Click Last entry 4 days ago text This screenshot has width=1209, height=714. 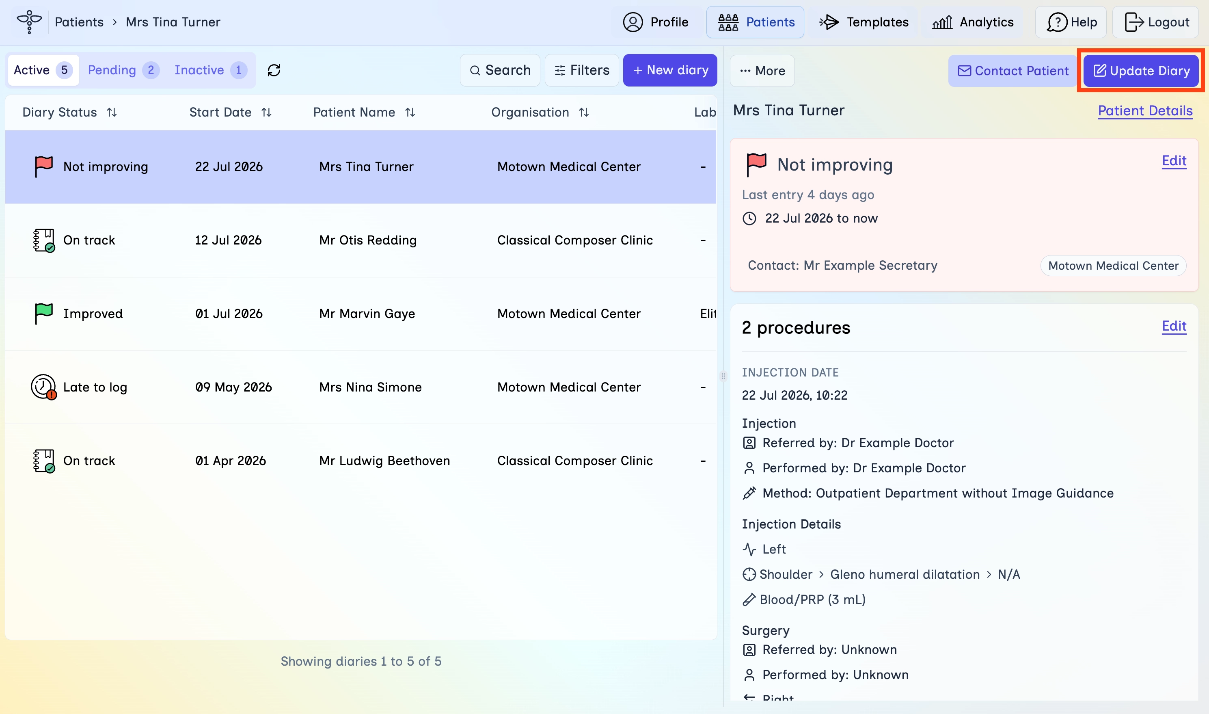[x=808, y=195]
